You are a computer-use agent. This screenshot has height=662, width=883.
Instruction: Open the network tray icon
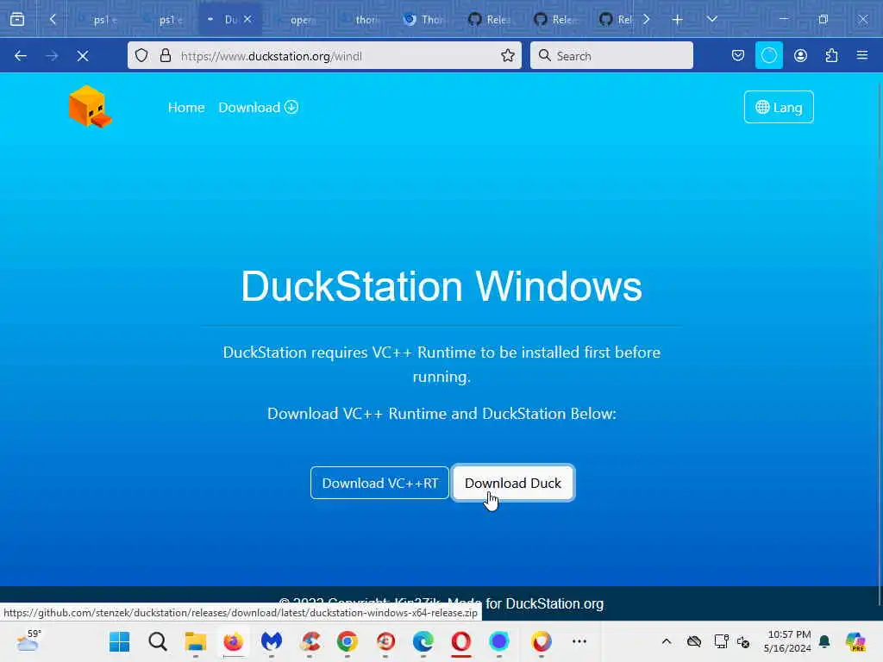[721, 641]
